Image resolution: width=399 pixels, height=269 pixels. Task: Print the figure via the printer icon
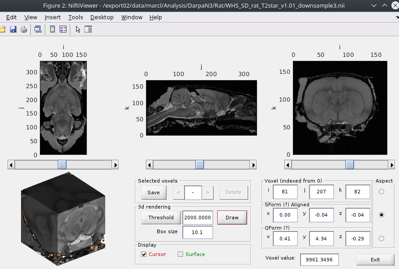pos(24,29)
